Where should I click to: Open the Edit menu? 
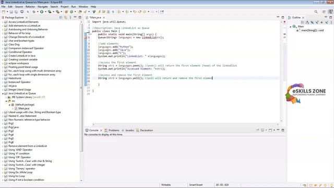pos(10,7)
